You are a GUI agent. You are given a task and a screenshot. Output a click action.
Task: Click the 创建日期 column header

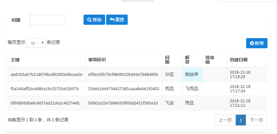[x=247, y=60]
